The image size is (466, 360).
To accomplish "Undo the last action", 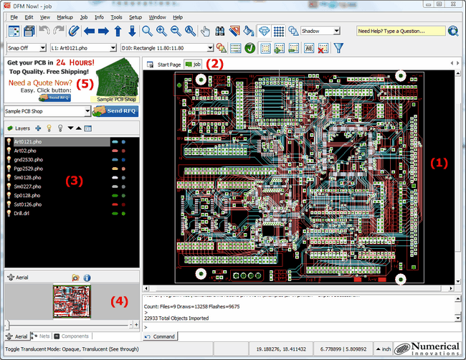I will 44,31.
